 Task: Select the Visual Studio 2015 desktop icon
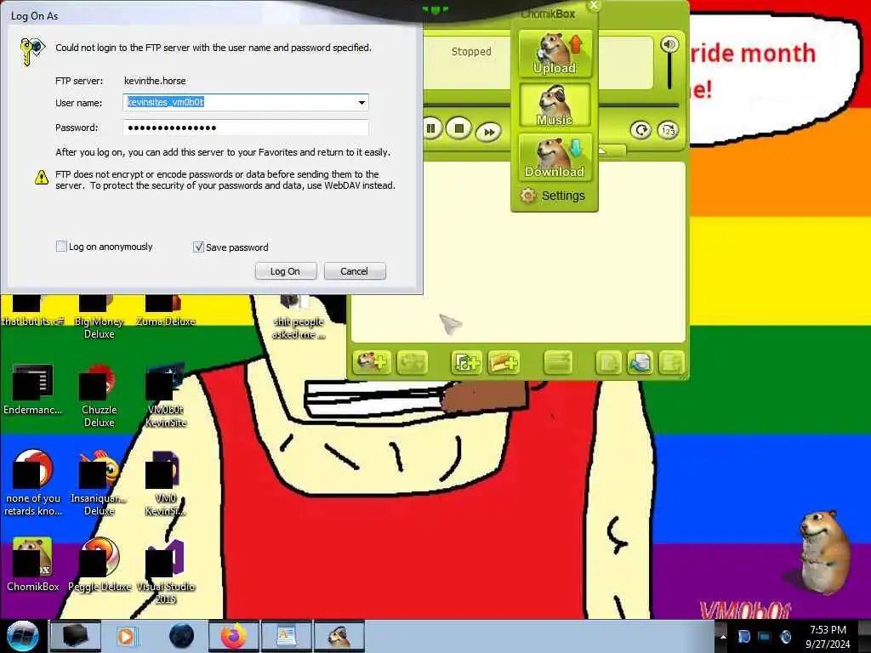[x=166, y=572]
